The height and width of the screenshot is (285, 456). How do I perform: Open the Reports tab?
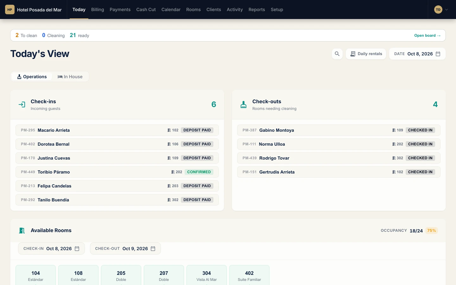[x=257, y=9]
